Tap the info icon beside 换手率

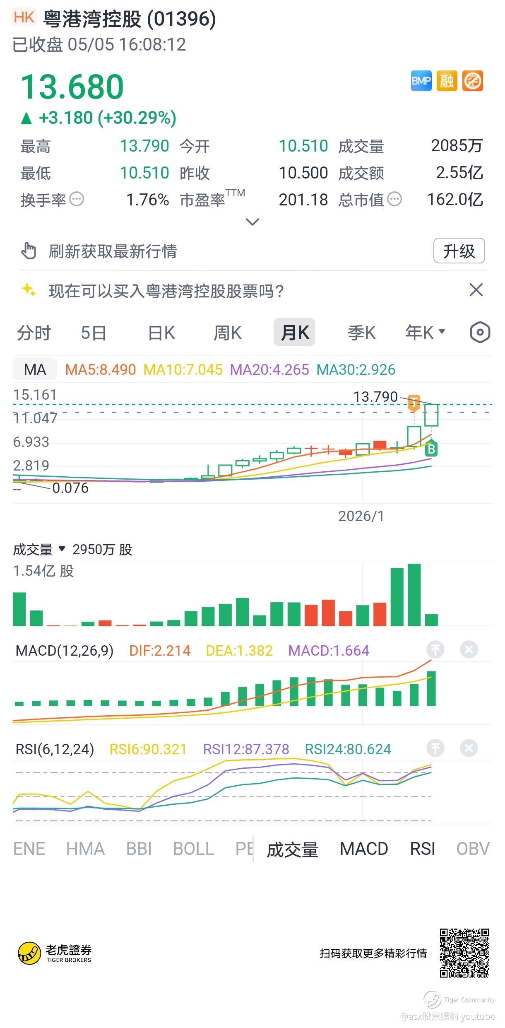[77, 199]
